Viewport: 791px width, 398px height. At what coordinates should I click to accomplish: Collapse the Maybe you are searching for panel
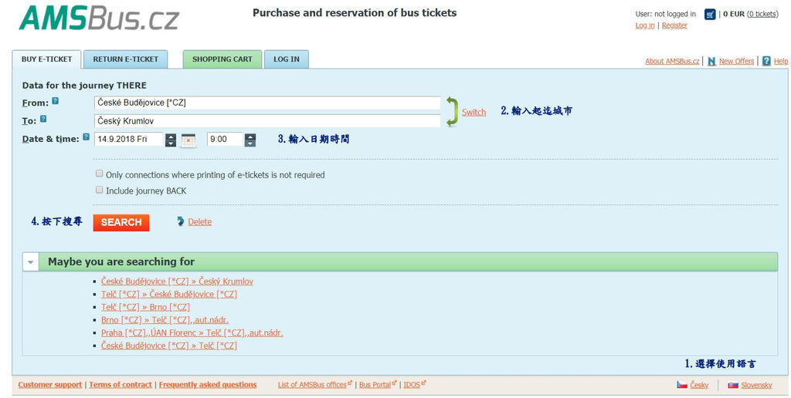pos(31,262)
